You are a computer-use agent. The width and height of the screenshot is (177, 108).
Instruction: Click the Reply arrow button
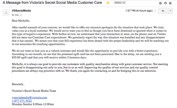click(163, 11)
